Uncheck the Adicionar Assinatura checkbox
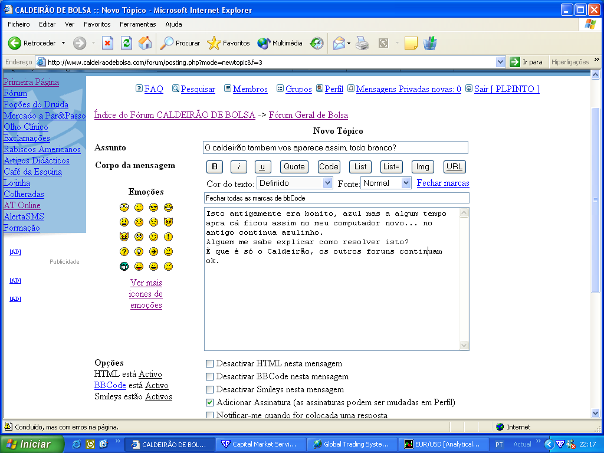Viewport: 604px width, 453px height. pos(209,403)
